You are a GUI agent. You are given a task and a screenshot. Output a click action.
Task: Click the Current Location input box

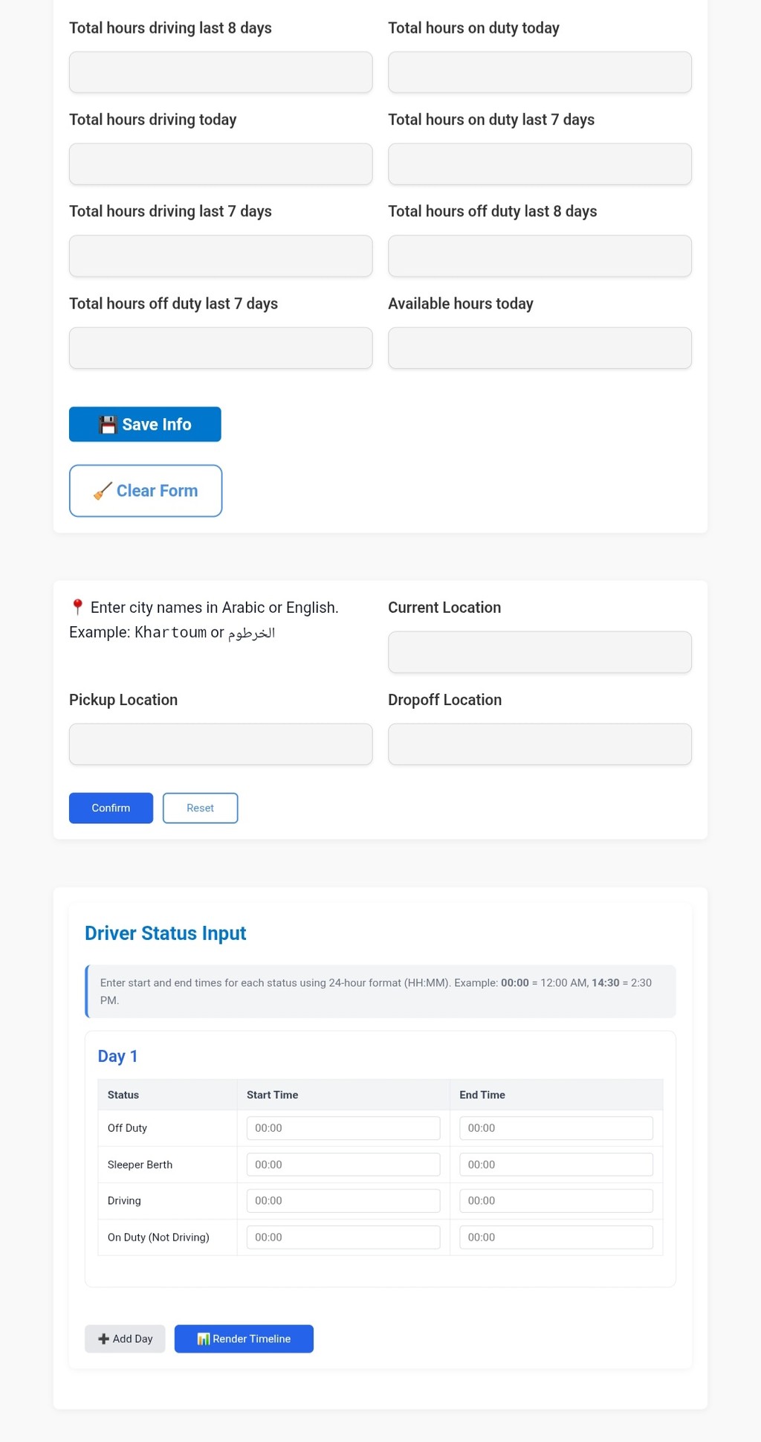coord(540,652)
